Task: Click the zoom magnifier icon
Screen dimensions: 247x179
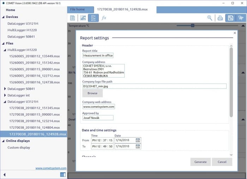Action: (210, 18)
